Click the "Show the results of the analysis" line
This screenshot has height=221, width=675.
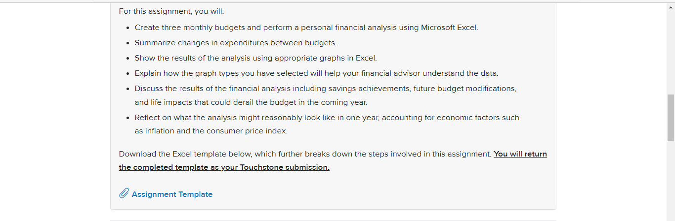click(255, 58)
